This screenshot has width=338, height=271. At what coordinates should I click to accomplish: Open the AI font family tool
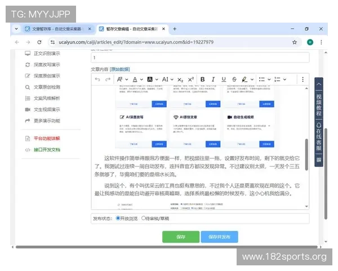point(165,80)
